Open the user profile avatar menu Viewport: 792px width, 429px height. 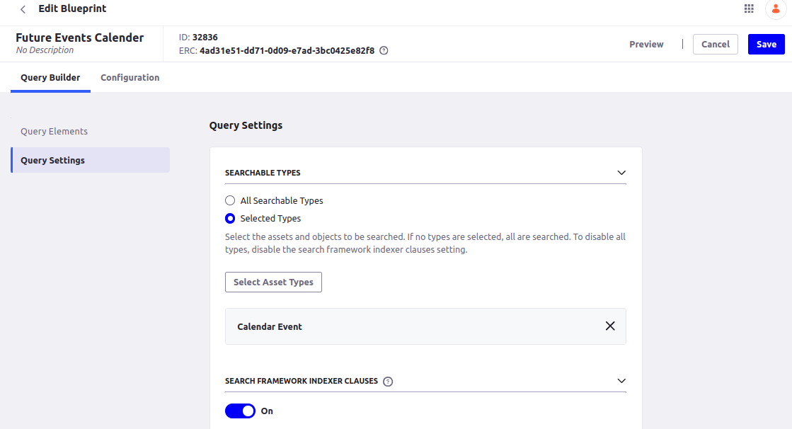click(776, 9)
